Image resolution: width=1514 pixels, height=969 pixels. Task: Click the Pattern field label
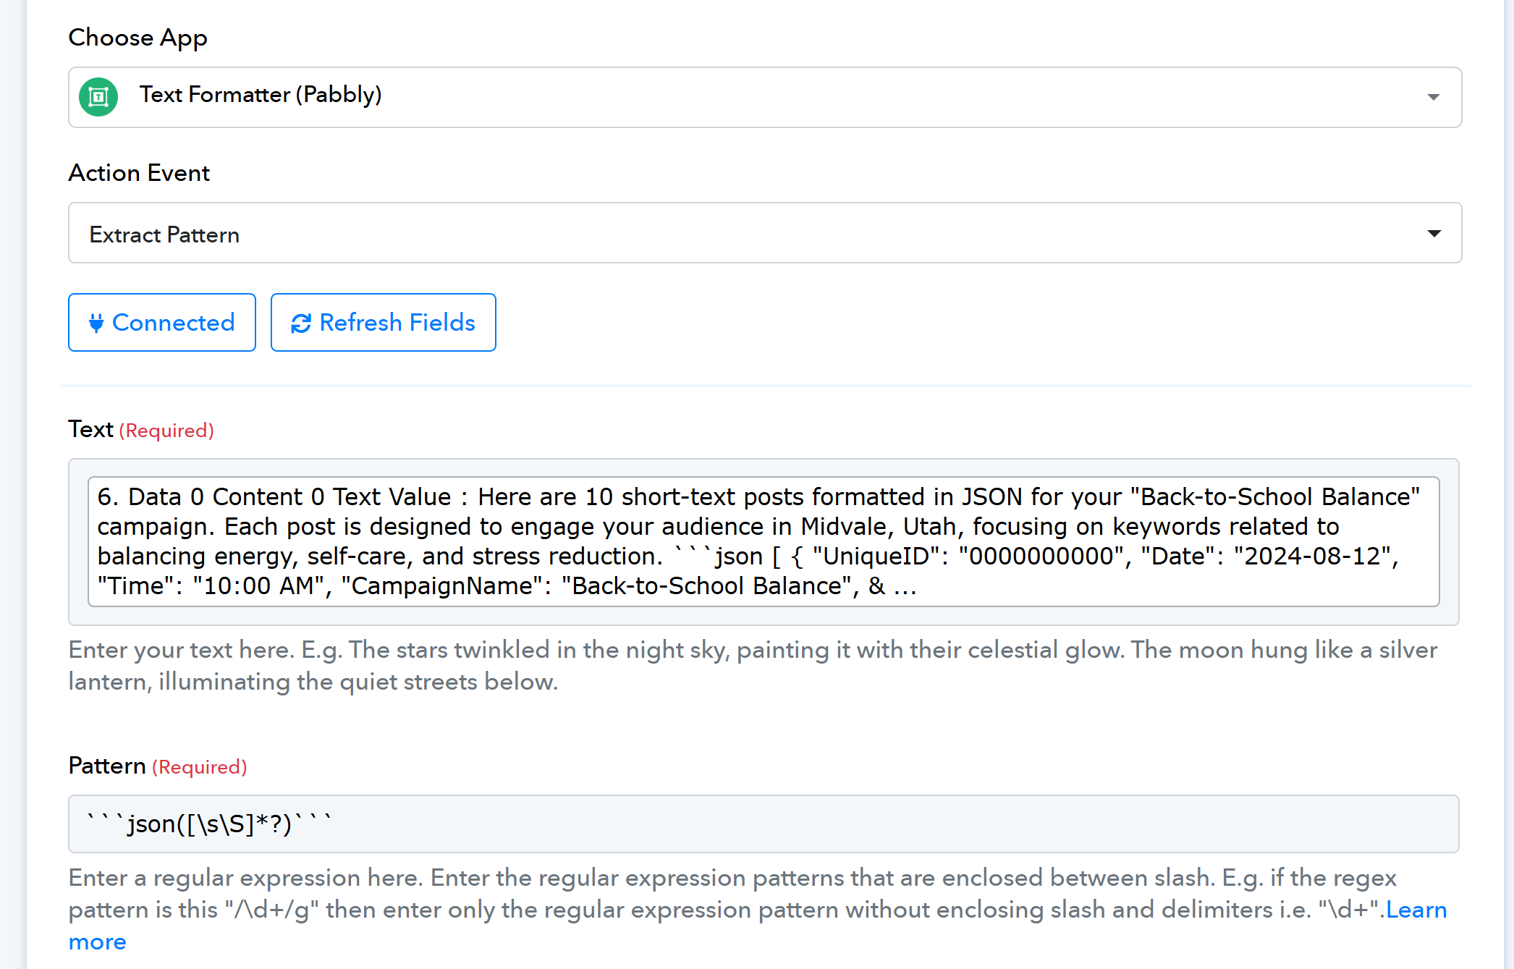coord(107,766)
